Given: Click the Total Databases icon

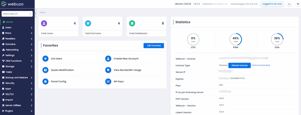Looking at the screenshot, I should (132, 24).
